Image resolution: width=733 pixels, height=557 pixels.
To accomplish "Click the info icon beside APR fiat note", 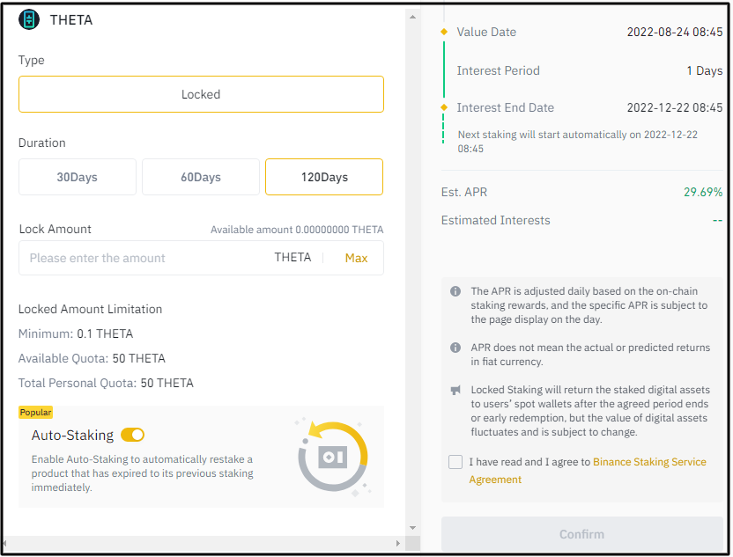I will point(455,348).
